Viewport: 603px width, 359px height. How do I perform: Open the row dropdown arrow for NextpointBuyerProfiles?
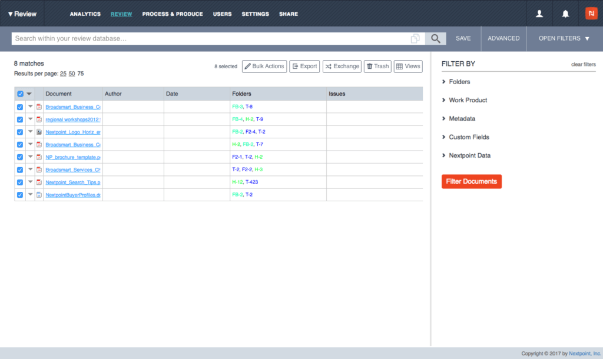pos(30,195)
